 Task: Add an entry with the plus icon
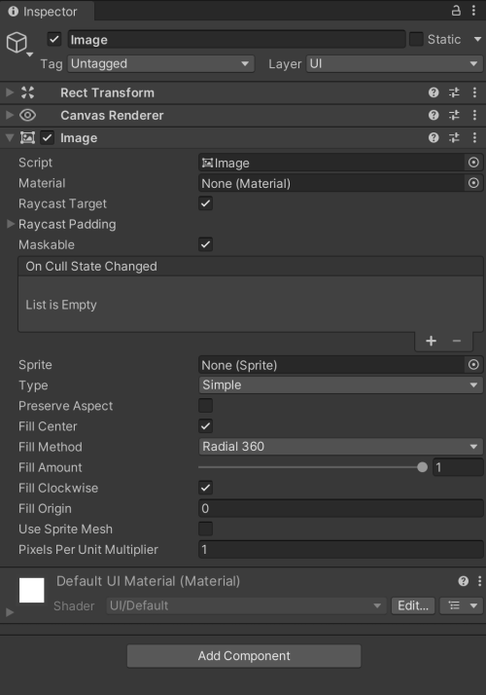(432, 341)
